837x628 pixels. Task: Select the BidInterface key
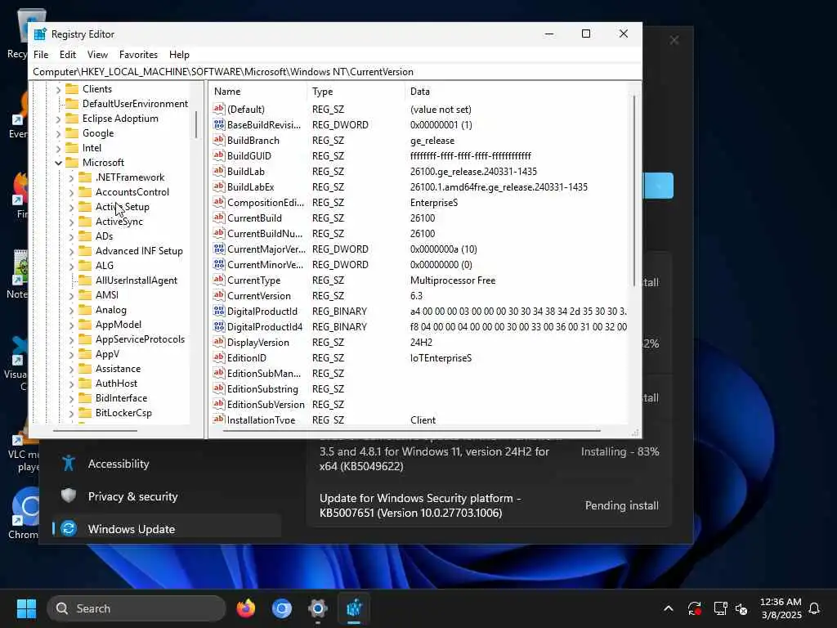point(121,398)
